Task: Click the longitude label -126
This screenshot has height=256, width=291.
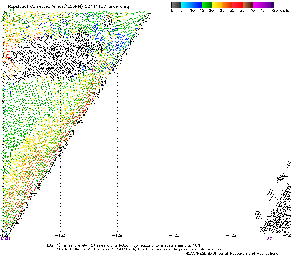Action: tap(174, 236)
